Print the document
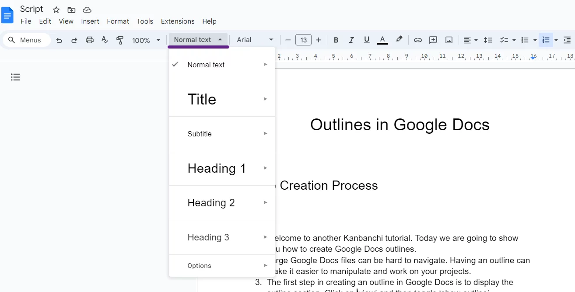This screenshot has height=292, width=575. pos(90,40)
